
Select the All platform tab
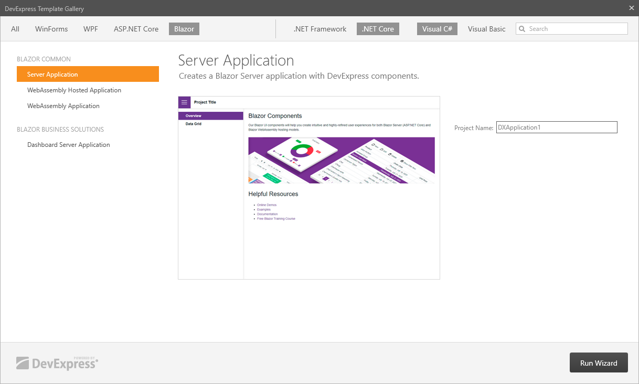(x=15, y=29)
